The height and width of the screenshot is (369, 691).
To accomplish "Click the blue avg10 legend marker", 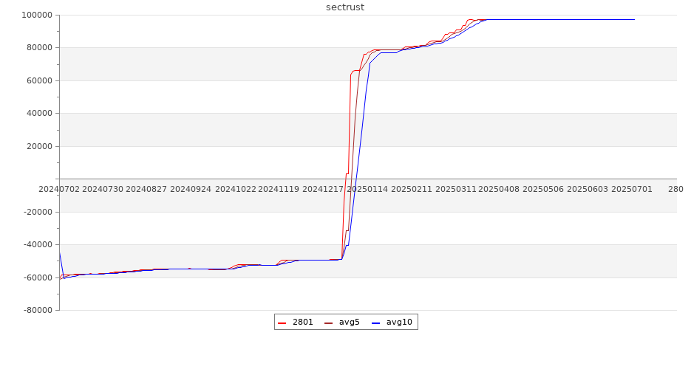I will (x=375, y=323).
